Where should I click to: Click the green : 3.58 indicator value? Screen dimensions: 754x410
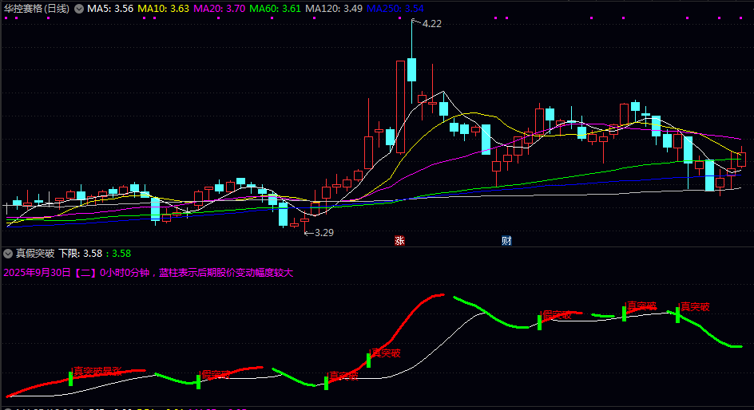pyautogui.click(x=118, y=254)
